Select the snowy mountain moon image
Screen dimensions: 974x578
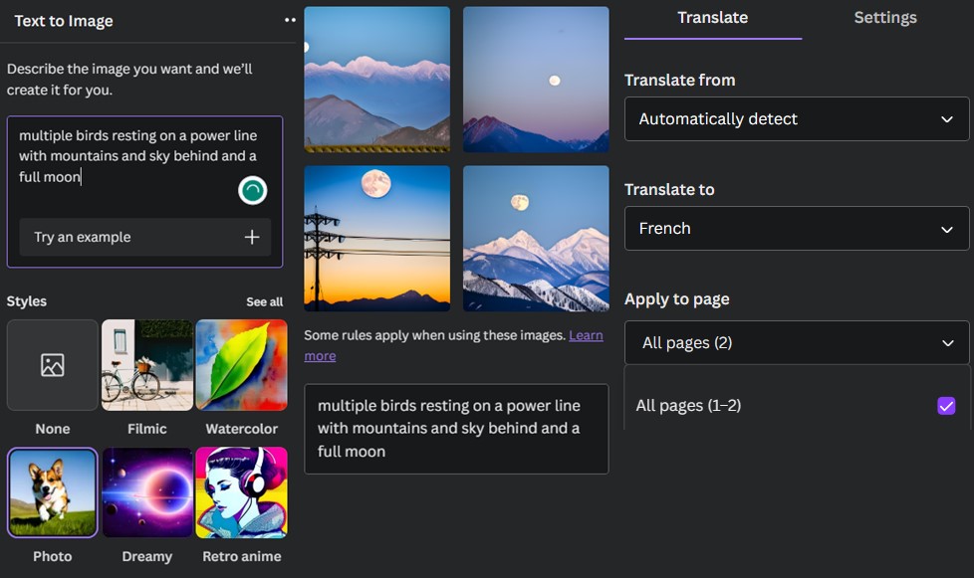click(x=535, y=238)
